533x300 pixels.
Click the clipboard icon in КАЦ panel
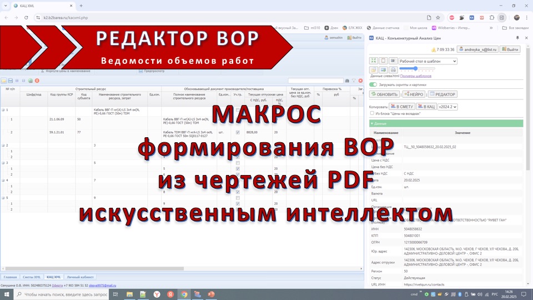pos(384,61)
